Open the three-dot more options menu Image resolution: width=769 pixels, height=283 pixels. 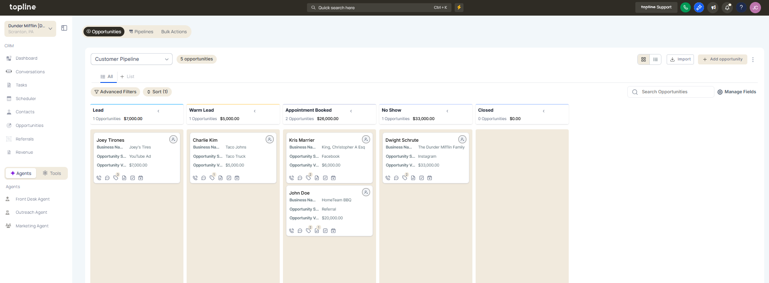[753, 59]
